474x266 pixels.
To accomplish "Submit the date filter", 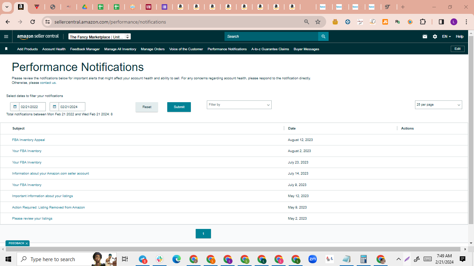I will pos(179,107).
